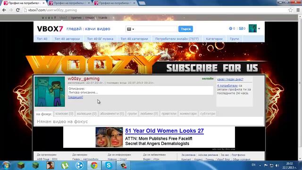
Task: Open the first Minecraft block taskbar icon
Action: click(21, 165)
